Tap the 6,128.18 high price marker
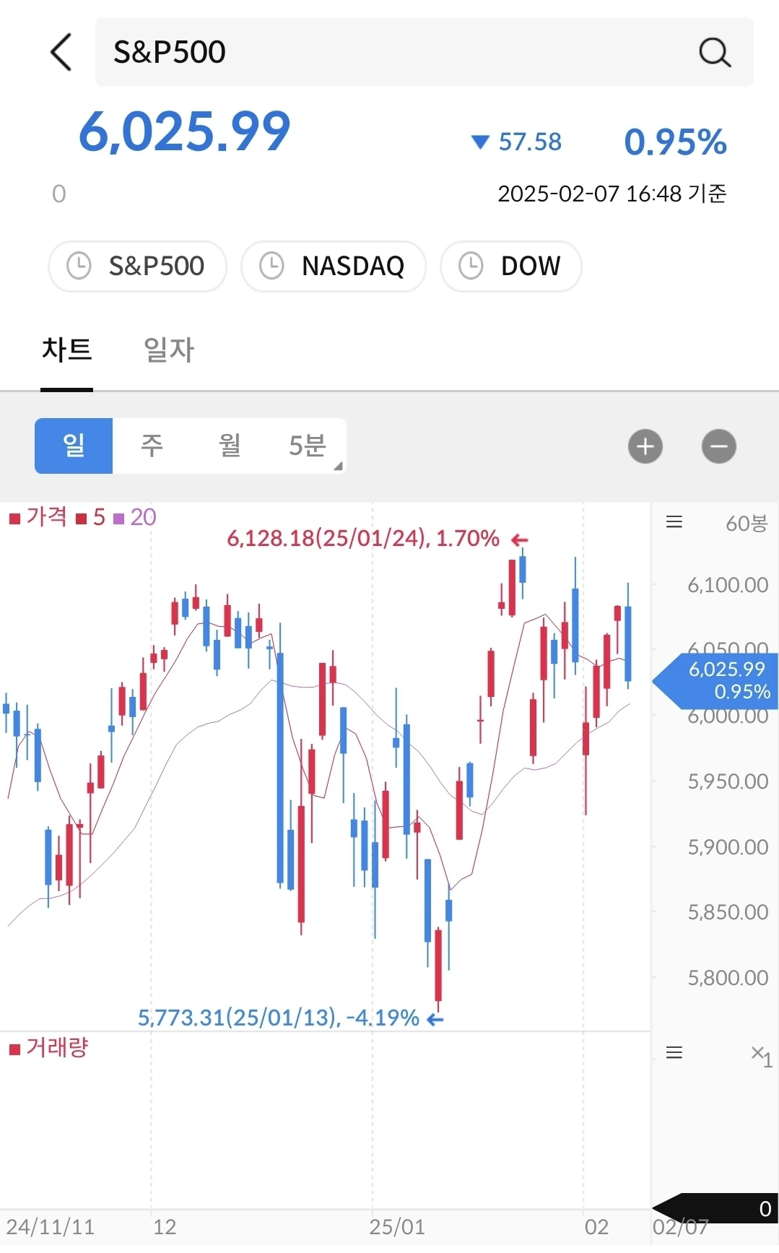 click(363, 538)
